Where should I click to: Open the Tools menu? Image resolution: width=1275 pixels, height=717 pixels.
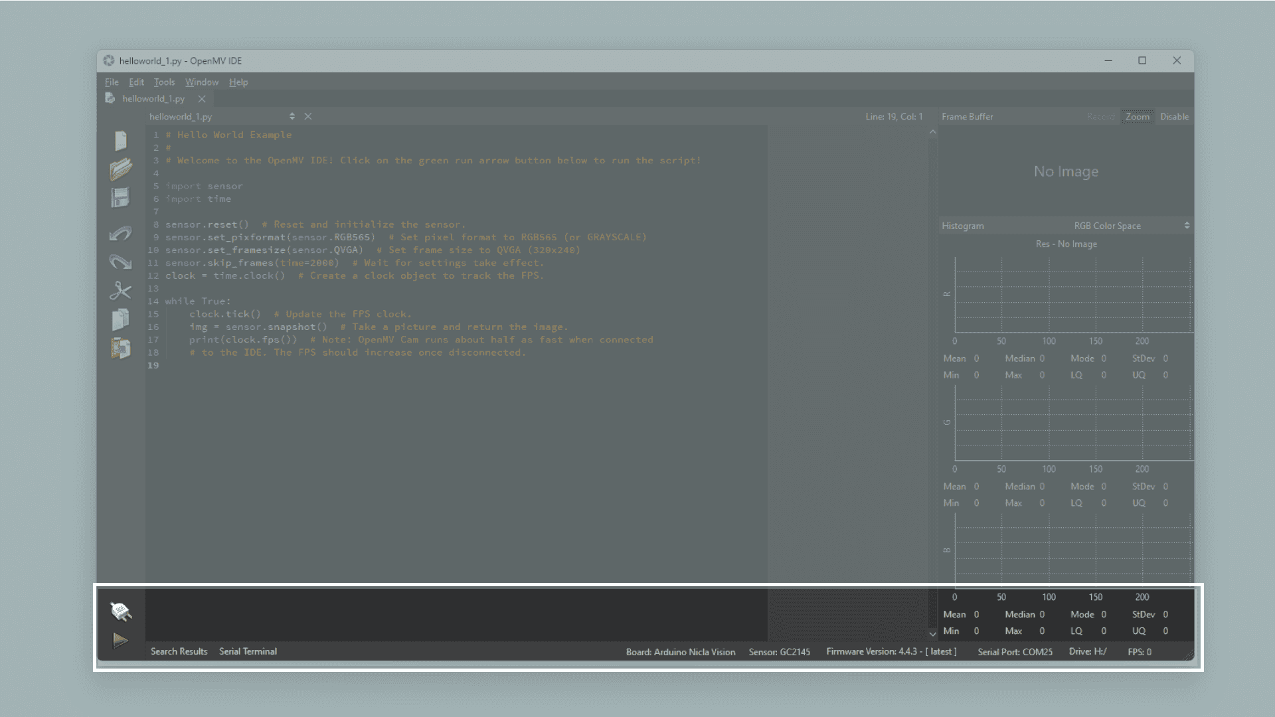tap(164, 82)
